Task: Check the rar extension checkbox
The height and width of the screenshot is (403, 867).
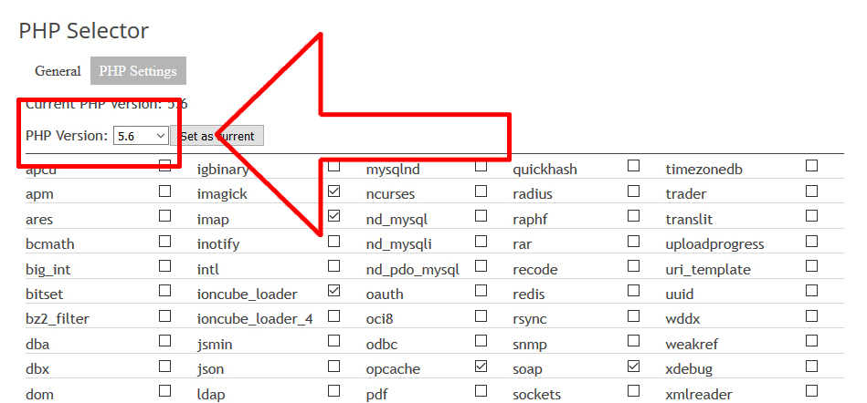Action: pos(633,242)
